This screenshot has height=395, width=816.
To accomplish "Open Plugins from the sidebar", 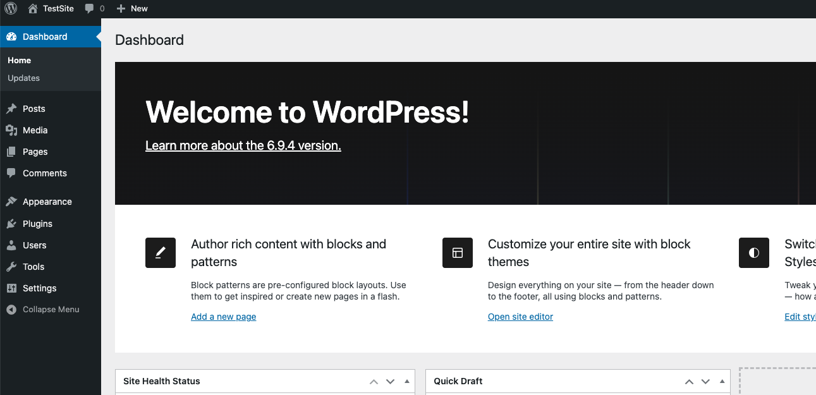I will 37,224.
